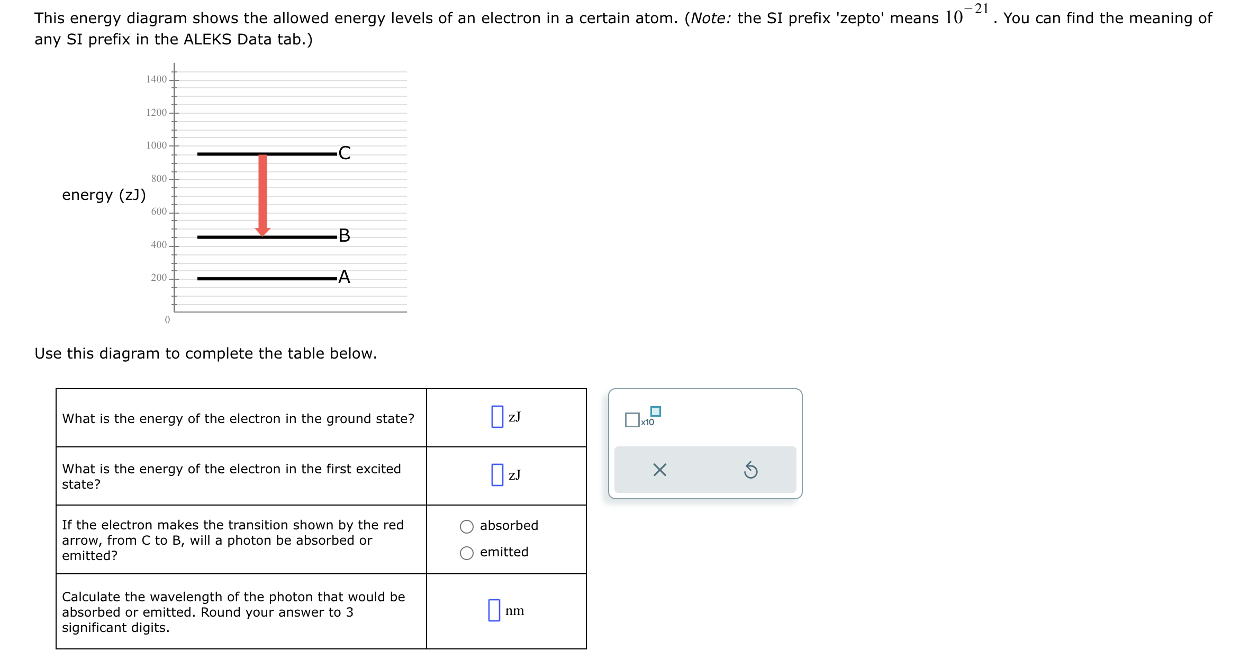Click the 1400 tick label on the axis
This screenshot has width=1250, height=660.
(156, 79)
